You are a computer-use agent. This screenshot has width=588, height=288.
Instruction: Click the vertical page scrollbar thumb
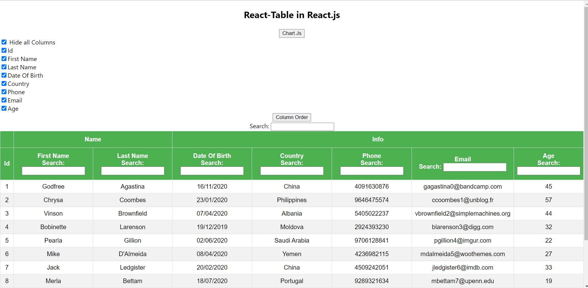[586, 124]
